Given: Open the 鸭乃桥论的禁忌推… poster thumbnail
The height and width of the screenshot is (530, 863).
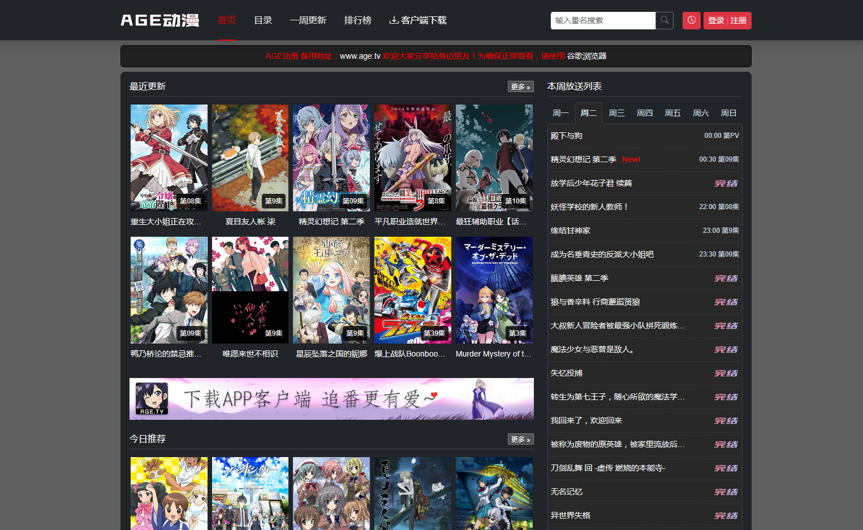Looking at the screenshot, I should click(169, 290).
